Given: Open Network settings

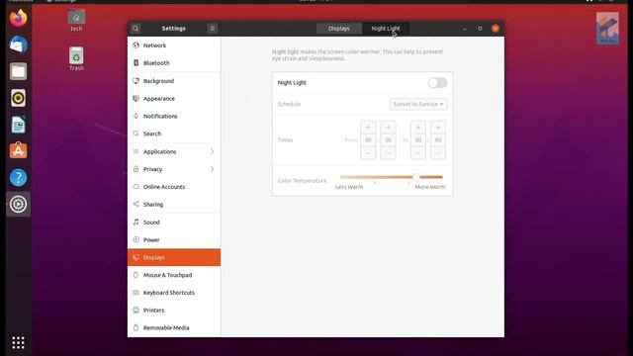Looking at the screenshot, I should (x=174, y=45).
